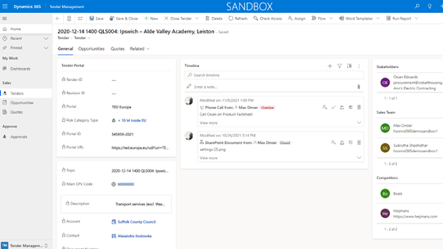
Task: Expand Word Templates dropdown chevron
Action: tap(378, 19)
